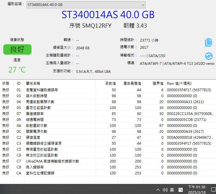Viewport: 216px width, 194px height.
Task: Select the UltraDMA 高速傳輸模式錯誤次數 row
Action: point(108,161)
